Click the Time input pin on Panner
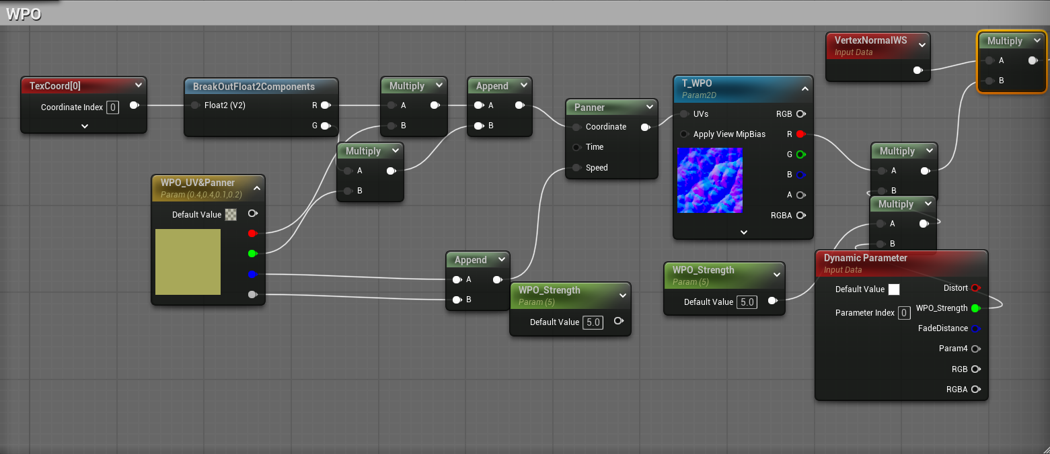 pyautogui.click(x=576, y=147)
